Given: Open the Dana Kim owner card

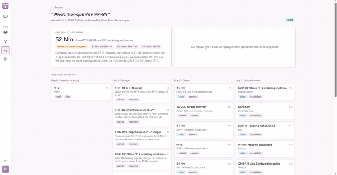Looking at the screenshot, I should pos(265,111).
